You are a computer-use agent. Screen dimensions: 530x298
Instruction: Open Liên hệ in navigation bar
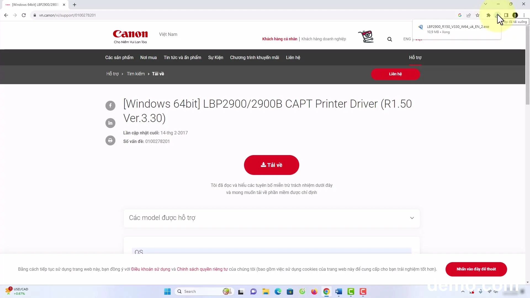coord(293,57)
